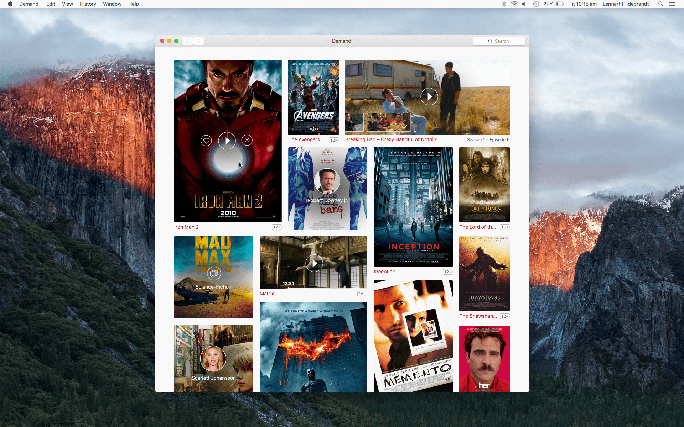Open Notification Center list icon
This screenshot has width=684, height=427.
[x=672, y=4]
